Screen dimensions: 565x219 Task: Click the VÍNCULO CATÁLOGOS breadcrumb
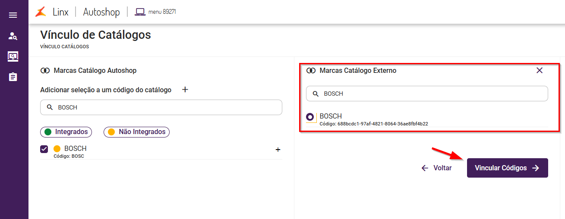pos(65,47)
